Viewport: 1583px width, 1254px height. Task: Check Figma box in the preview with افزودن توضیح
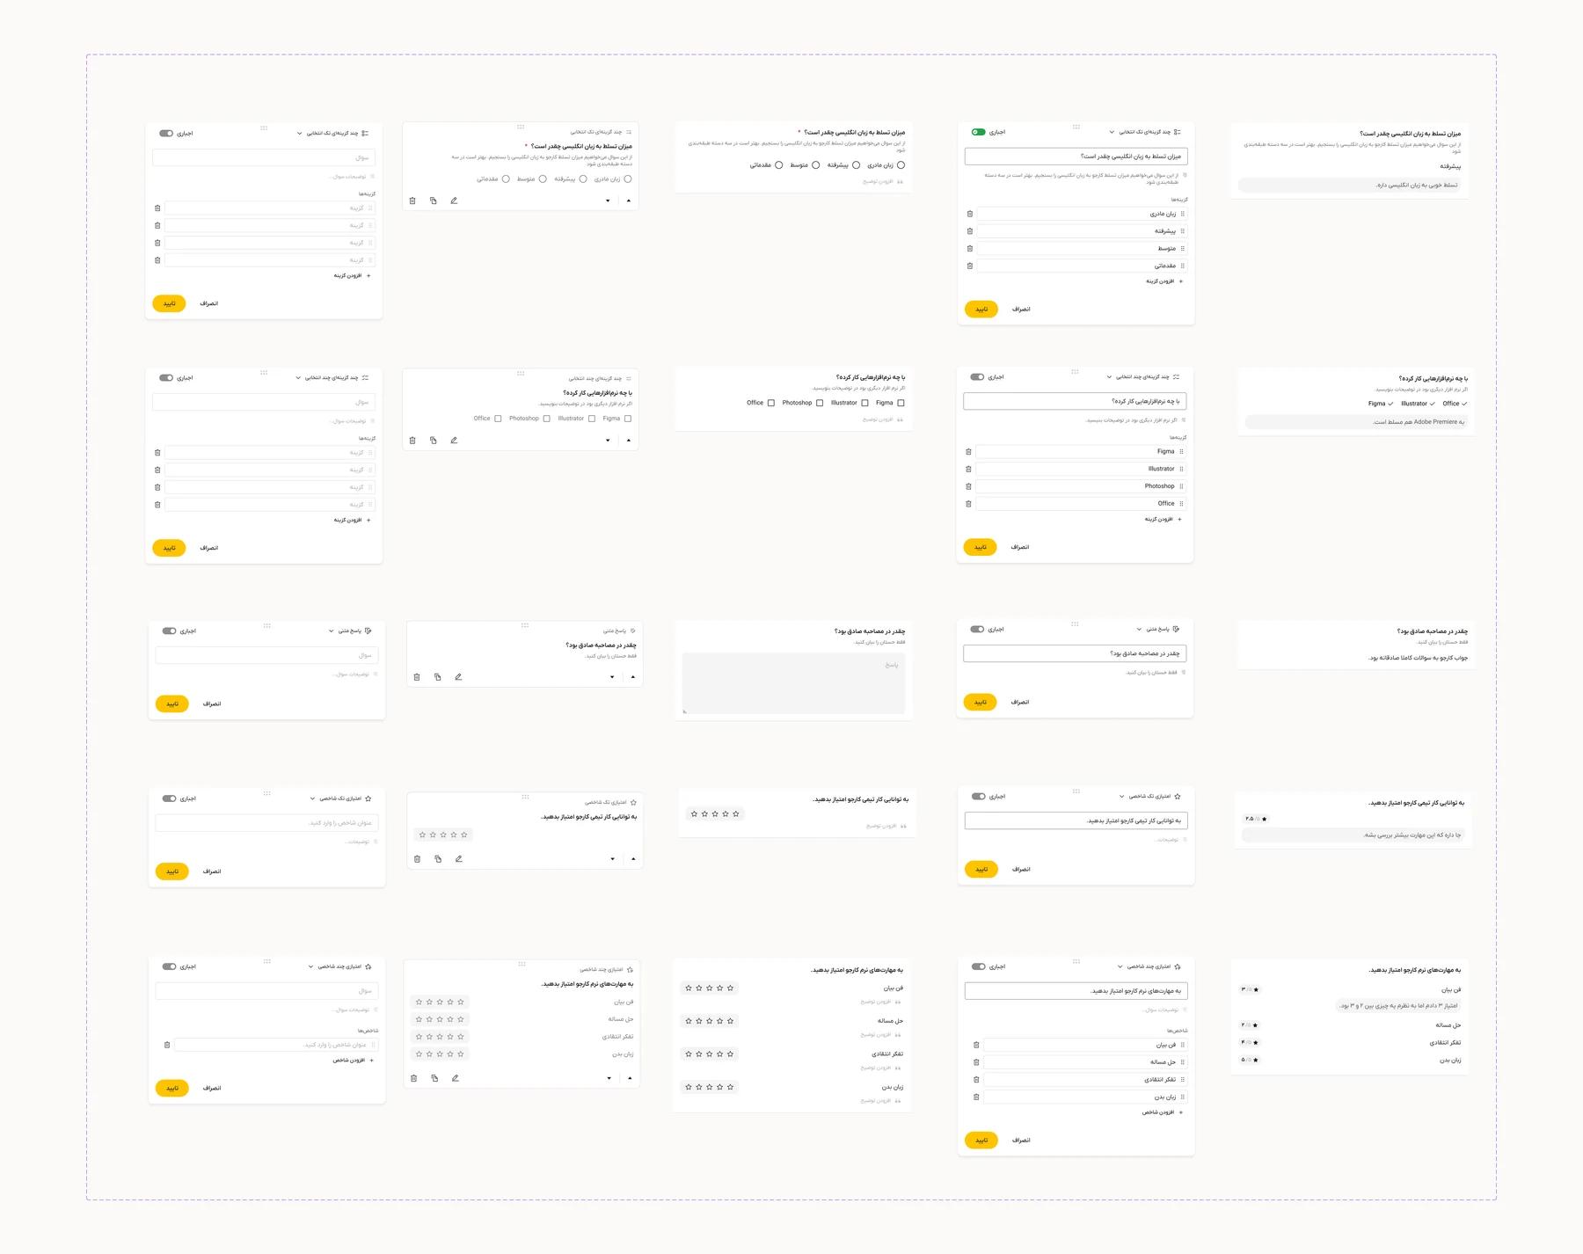coord(901,403)
